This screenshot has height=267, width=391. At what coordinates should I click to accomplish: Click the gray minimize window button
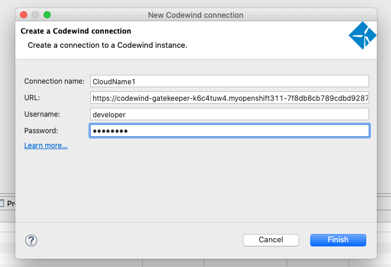coord(35,15)
